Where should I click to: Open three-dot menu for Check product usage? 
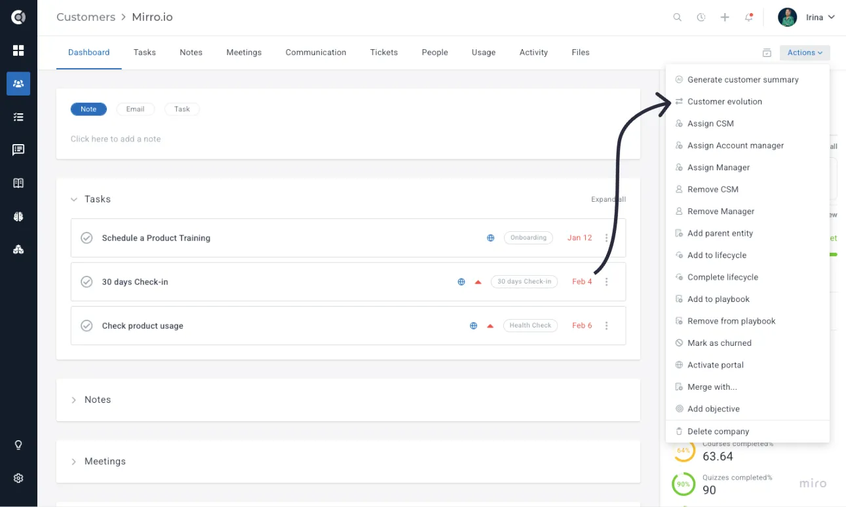click(x=607, y=326)
